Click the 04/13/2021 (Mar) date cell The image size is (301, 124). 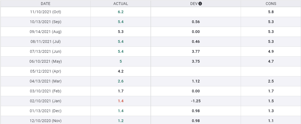coord(46,81)
